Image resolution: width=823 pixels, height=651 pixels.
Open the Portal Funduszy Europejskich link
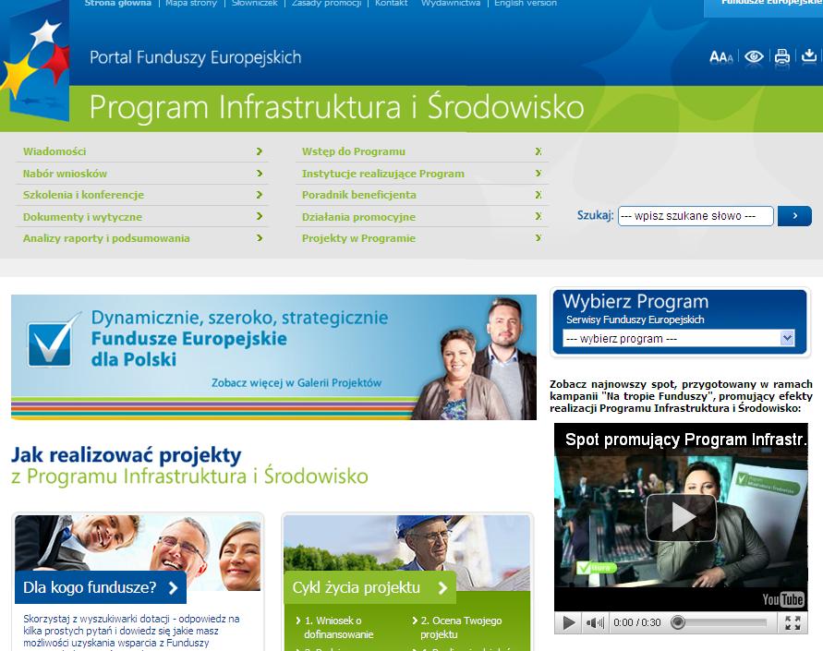195,57
